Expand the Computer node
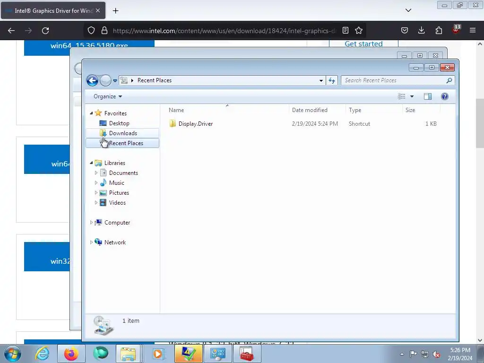Viewport: 484px width, 363px height. (x=91, y=222)
